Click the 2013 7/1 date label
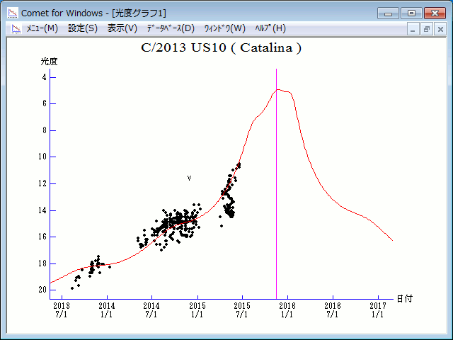The width and height of the screenshot is (453, 340). click(62, 310)
